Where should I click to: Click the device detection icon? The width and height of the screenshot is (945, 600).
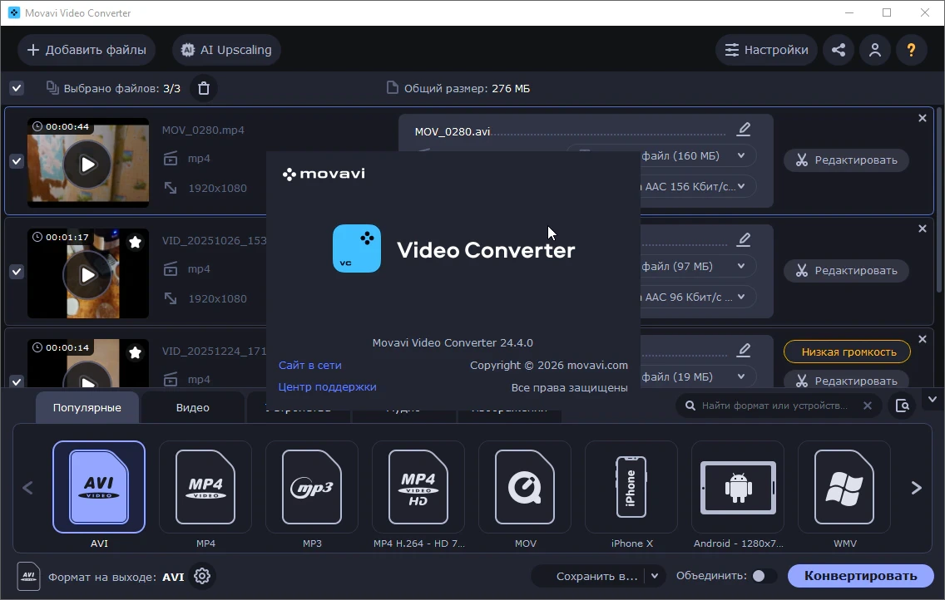pyautogui.click(x=903, y=406)
